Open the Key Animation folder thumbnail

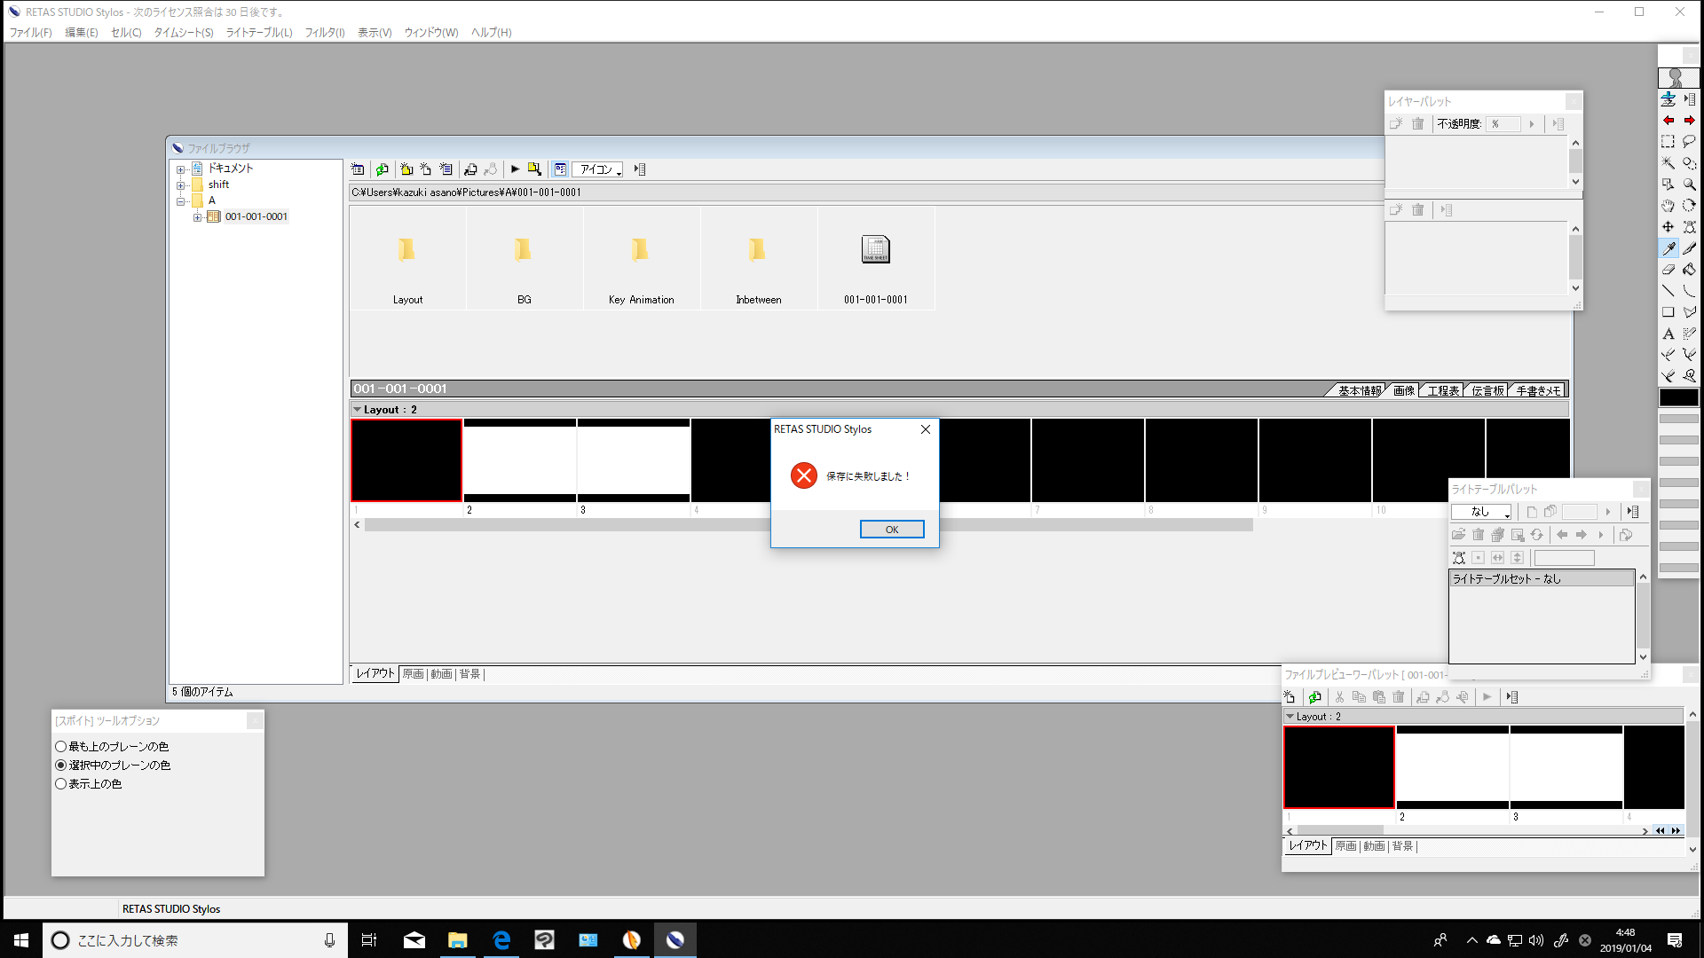coord(641,251)
